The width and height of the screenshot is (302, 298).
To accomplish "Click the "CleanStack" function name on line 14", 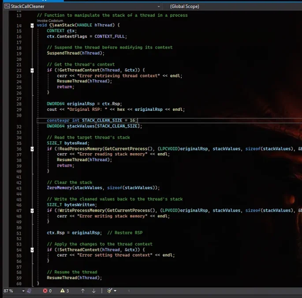I will (x=62, y=25).
